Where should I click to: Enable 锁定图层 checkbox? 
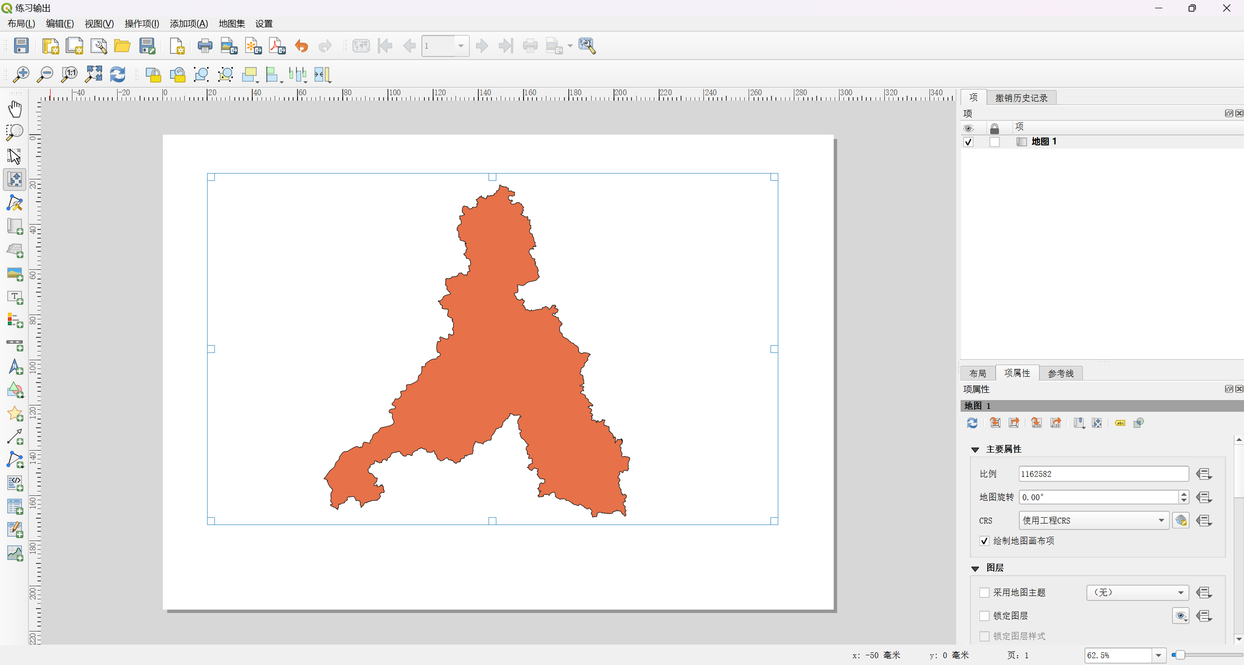[x=984, y=616]
